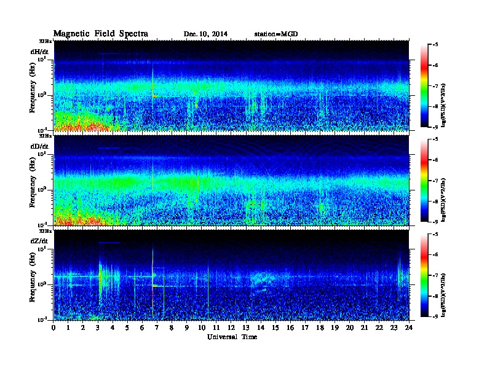This screenshot has width=487, height=376.
Task: Click "-8" on the dD/dt color scale
Action: (435, 202)
